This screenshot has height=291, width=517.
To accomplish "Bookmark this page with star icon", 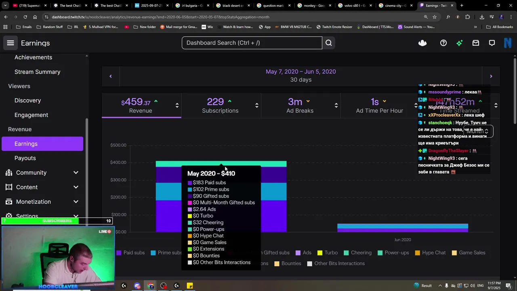I will click(x=435, y=17).
